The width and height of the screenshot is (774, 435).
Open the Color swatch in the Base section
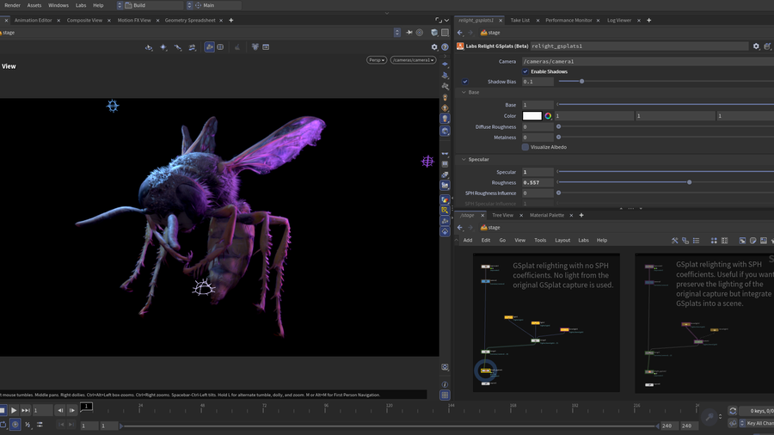tap(532, 116)
